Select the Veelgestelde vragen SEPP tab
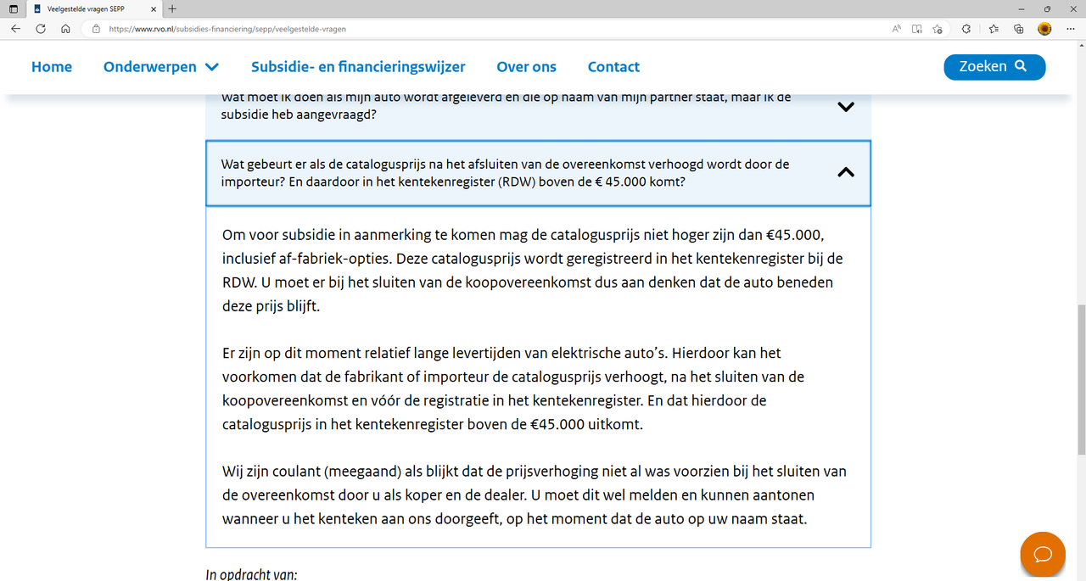 (x=95, y=8)
